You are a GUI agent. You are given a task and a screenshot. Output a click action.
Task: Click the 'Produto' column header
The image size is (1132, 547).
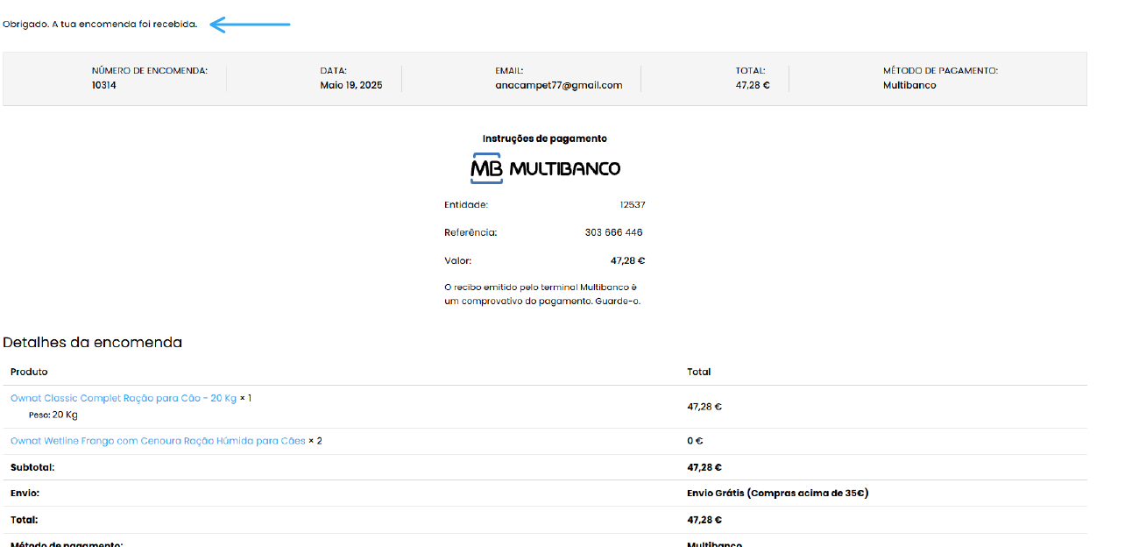tap(29, 373)
